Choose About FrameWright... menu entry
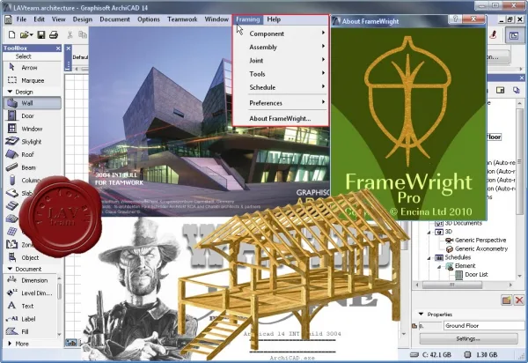Viewport: 528px width, 363px height. [280, 118]
